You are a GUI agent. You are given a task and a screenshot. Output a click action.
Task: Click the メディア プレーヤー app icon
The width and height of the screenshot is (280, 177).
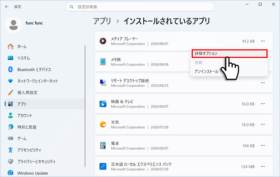click(103, 41)
